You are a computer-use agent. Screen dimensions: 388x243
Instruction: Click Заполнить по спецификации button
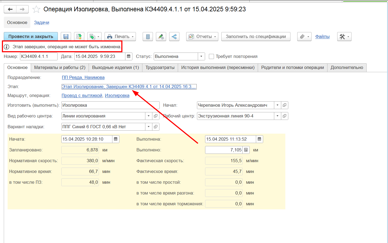(256, 37)
